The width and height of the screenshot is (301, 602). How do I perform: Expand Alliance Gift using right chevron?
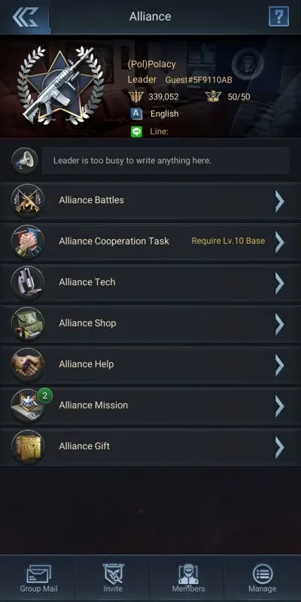[279, 446]
